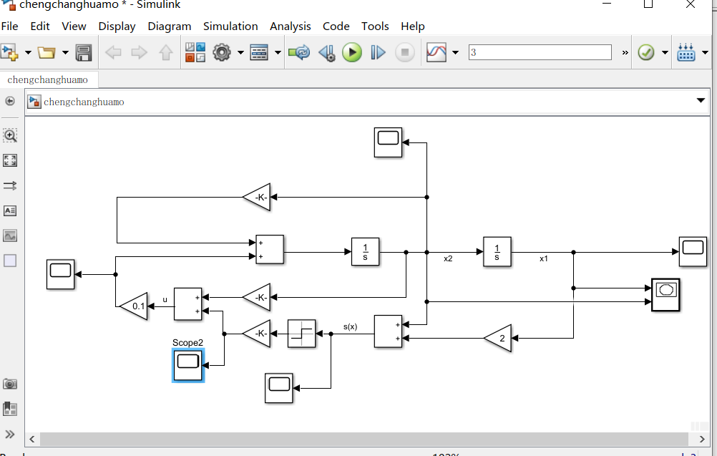Click the Fit to View palette icon
Viewport: 717px width, 456px height.
(x=10, y=160)
